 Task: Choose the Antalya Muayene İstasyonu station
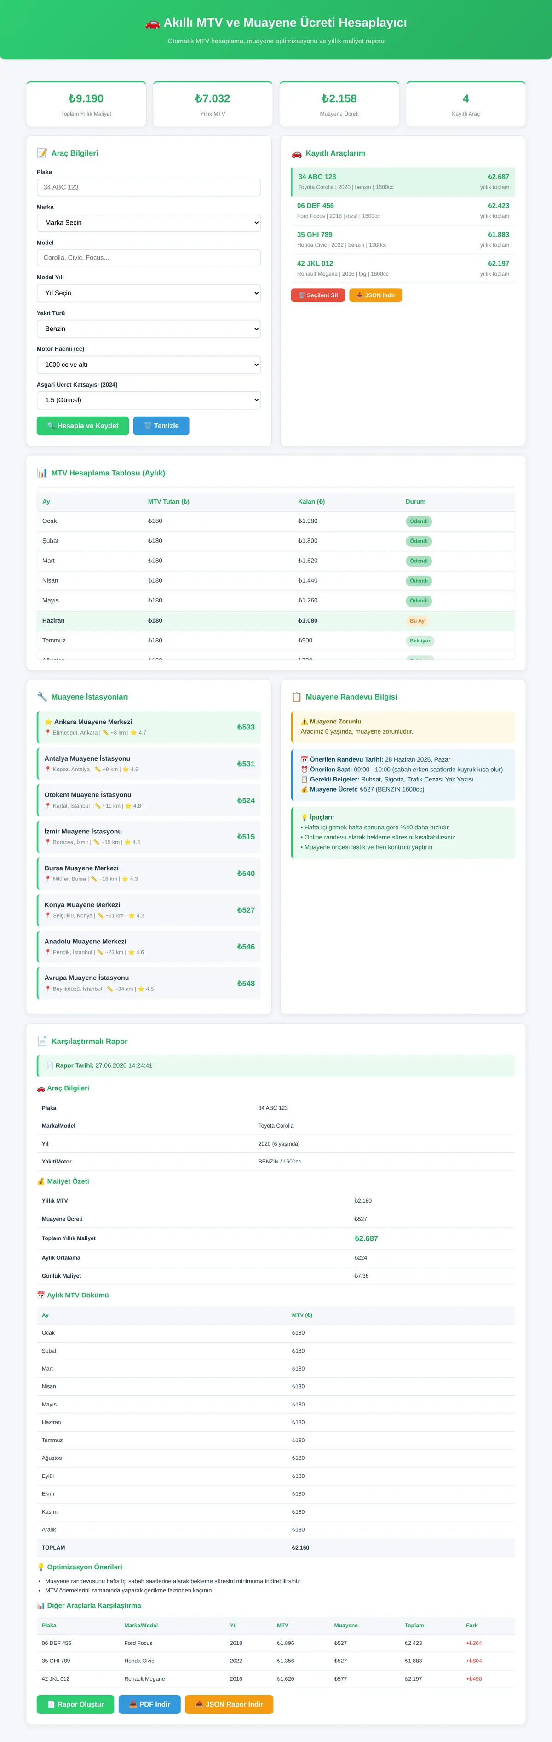coord(149,764)
